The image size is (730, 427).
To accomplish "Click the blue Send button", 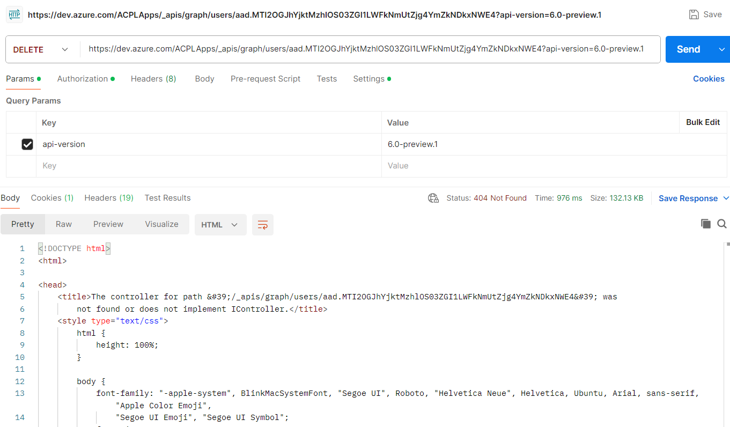I will coord(689,49).
